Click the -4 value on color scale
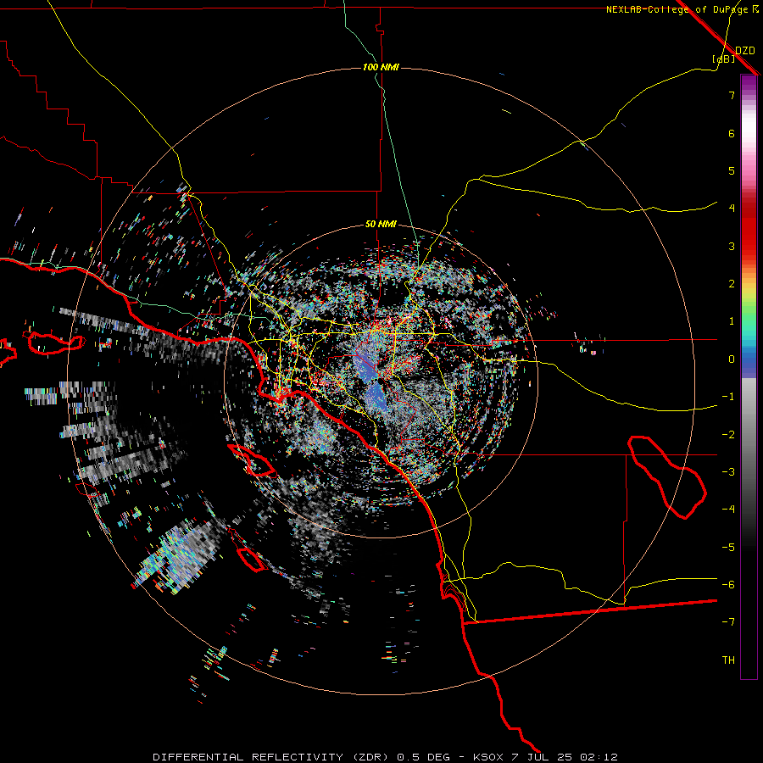This screenshot has height=763, width=763. (x=728, y=510)
